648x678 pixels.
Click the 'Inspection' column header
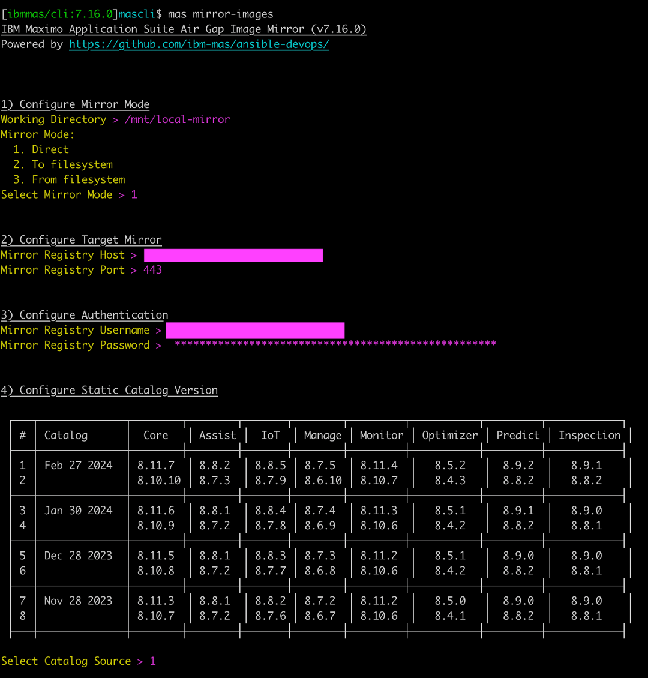click(590, 436)
